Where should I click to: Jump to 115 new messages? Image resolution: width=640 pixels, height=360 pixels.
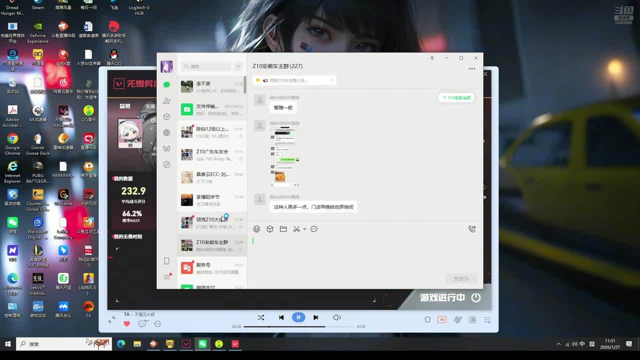[x=456, y=98]
